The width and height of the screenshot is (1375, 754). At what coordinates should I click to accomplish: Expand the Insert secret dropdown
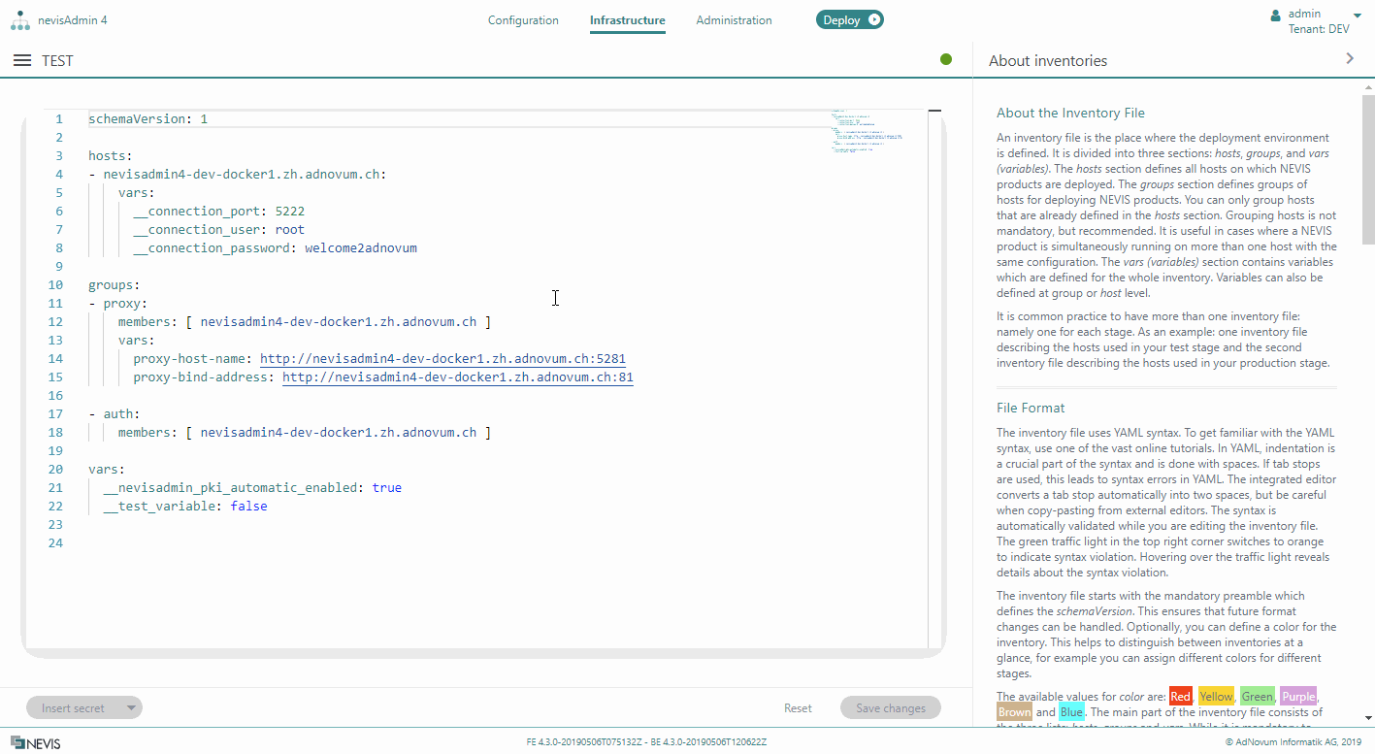pyautogui.click(x=131, y=708)
